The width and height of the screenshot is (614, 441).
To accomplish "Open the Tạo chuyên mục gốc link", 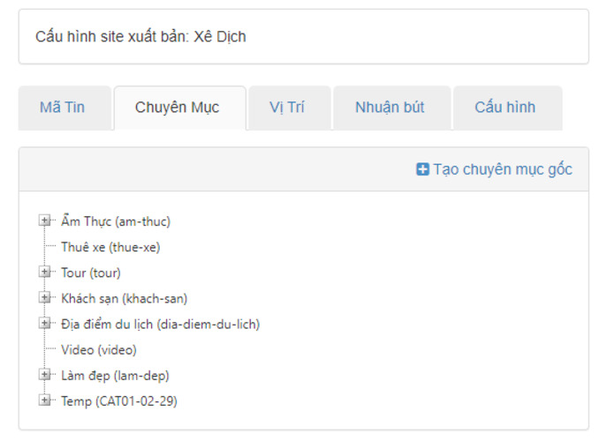I will (x=502, y=169).
